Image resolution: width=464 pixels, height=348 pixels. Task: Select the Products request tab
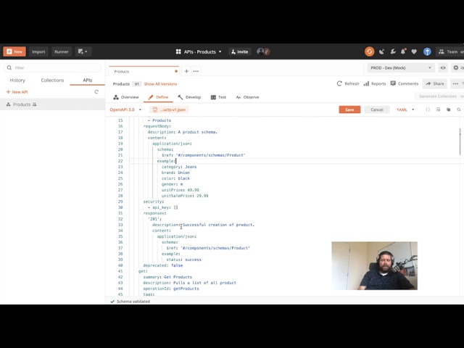click(144, 71)
